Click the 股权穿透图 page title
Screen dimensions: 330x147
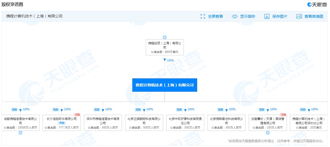[x=12, y=5]
